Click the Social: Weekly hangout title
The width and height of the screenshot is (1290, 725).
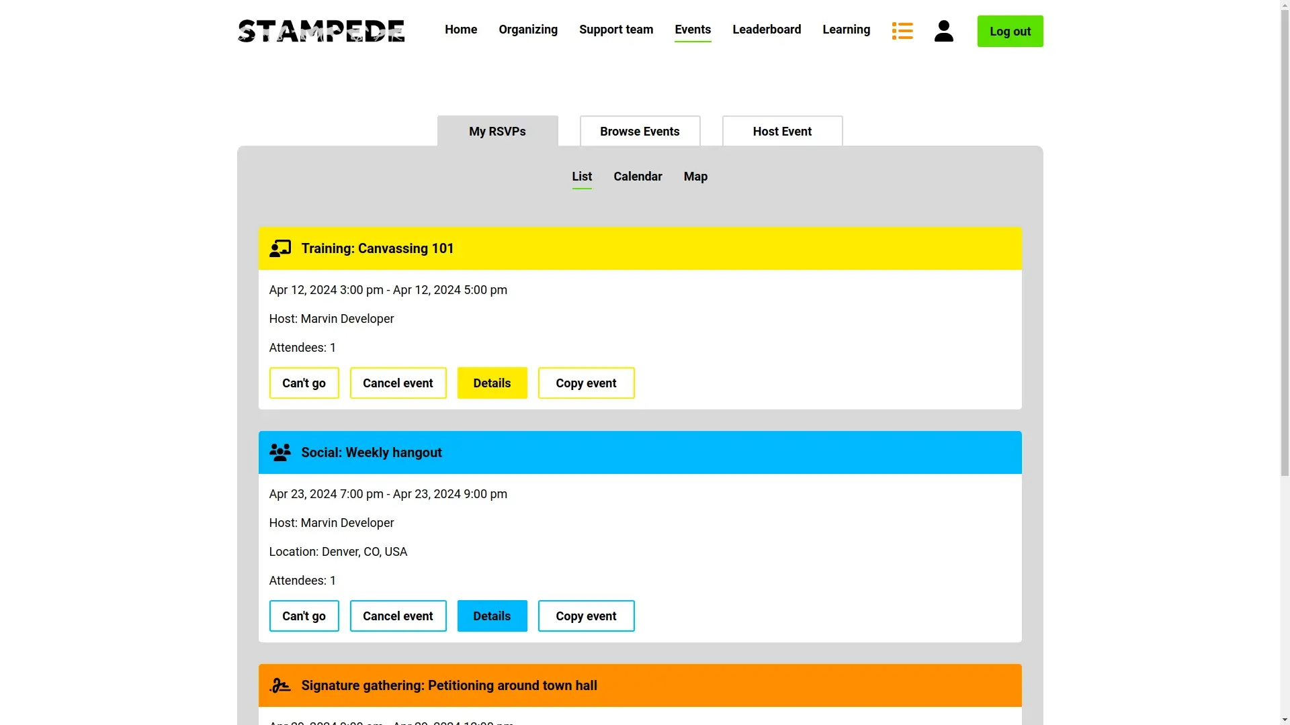point(372,452)
